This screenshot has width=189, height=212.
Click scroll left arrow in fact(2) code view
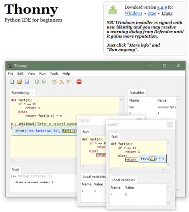pyautogui.click(x=112, y=170)
